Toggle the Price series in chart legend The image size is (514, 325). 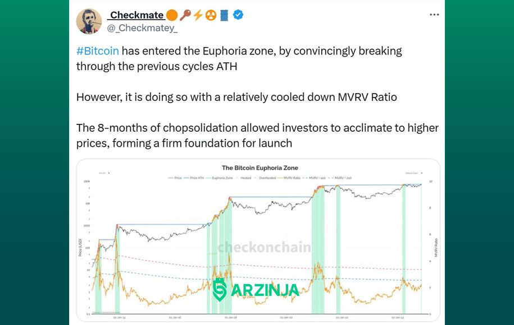coord(175,178)
